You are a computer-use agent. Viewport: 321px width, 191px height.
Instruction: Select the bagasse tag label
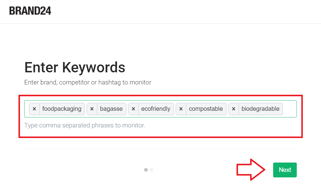(x=111, y=109)
